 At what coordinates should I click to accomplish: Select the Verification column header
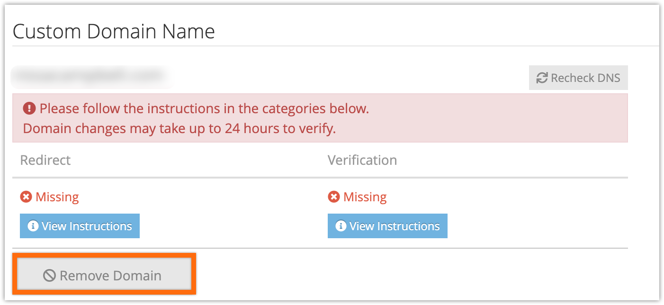point(362,160)
